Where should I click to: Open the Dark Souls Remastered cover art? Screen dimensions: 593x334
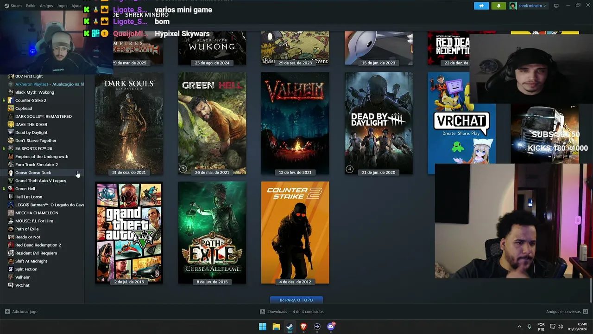(129, 123)
